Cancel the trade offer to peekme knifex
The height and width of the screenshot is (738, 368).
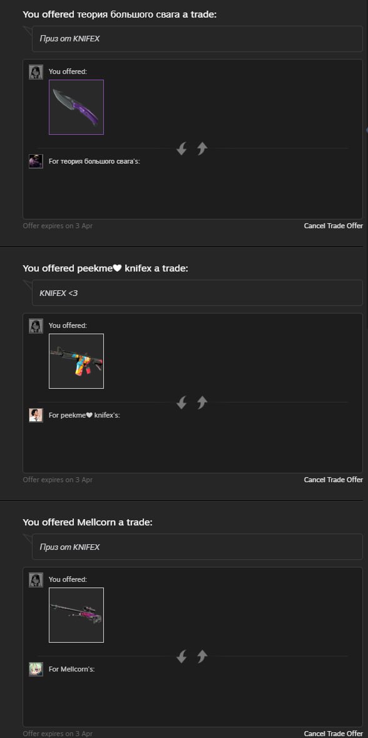tap(333, 480)
